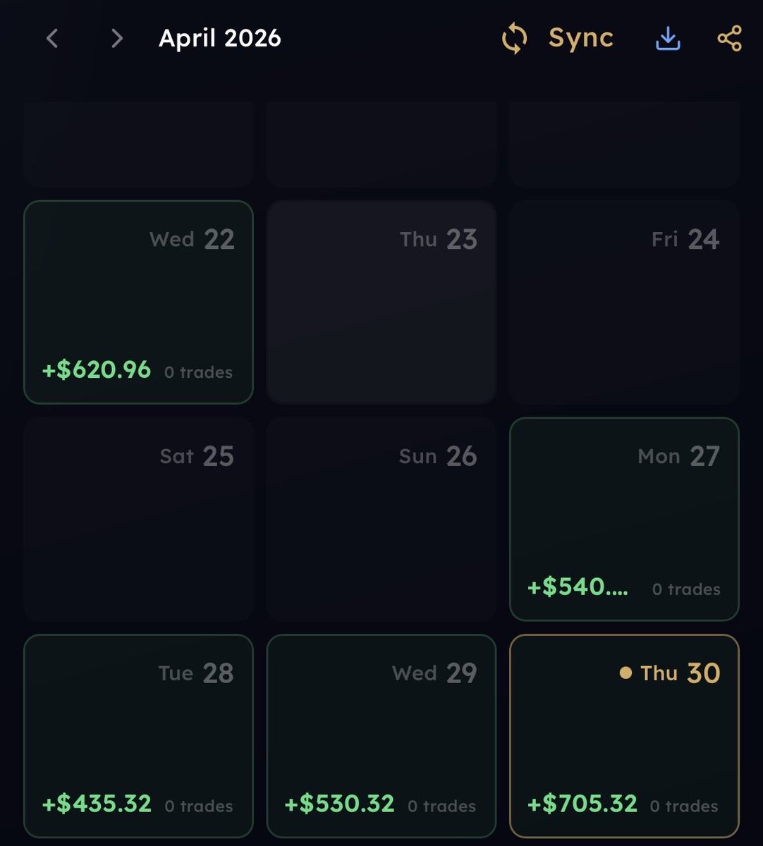
Task: Open the Sun 26 day cell
Action: point(381,519)
